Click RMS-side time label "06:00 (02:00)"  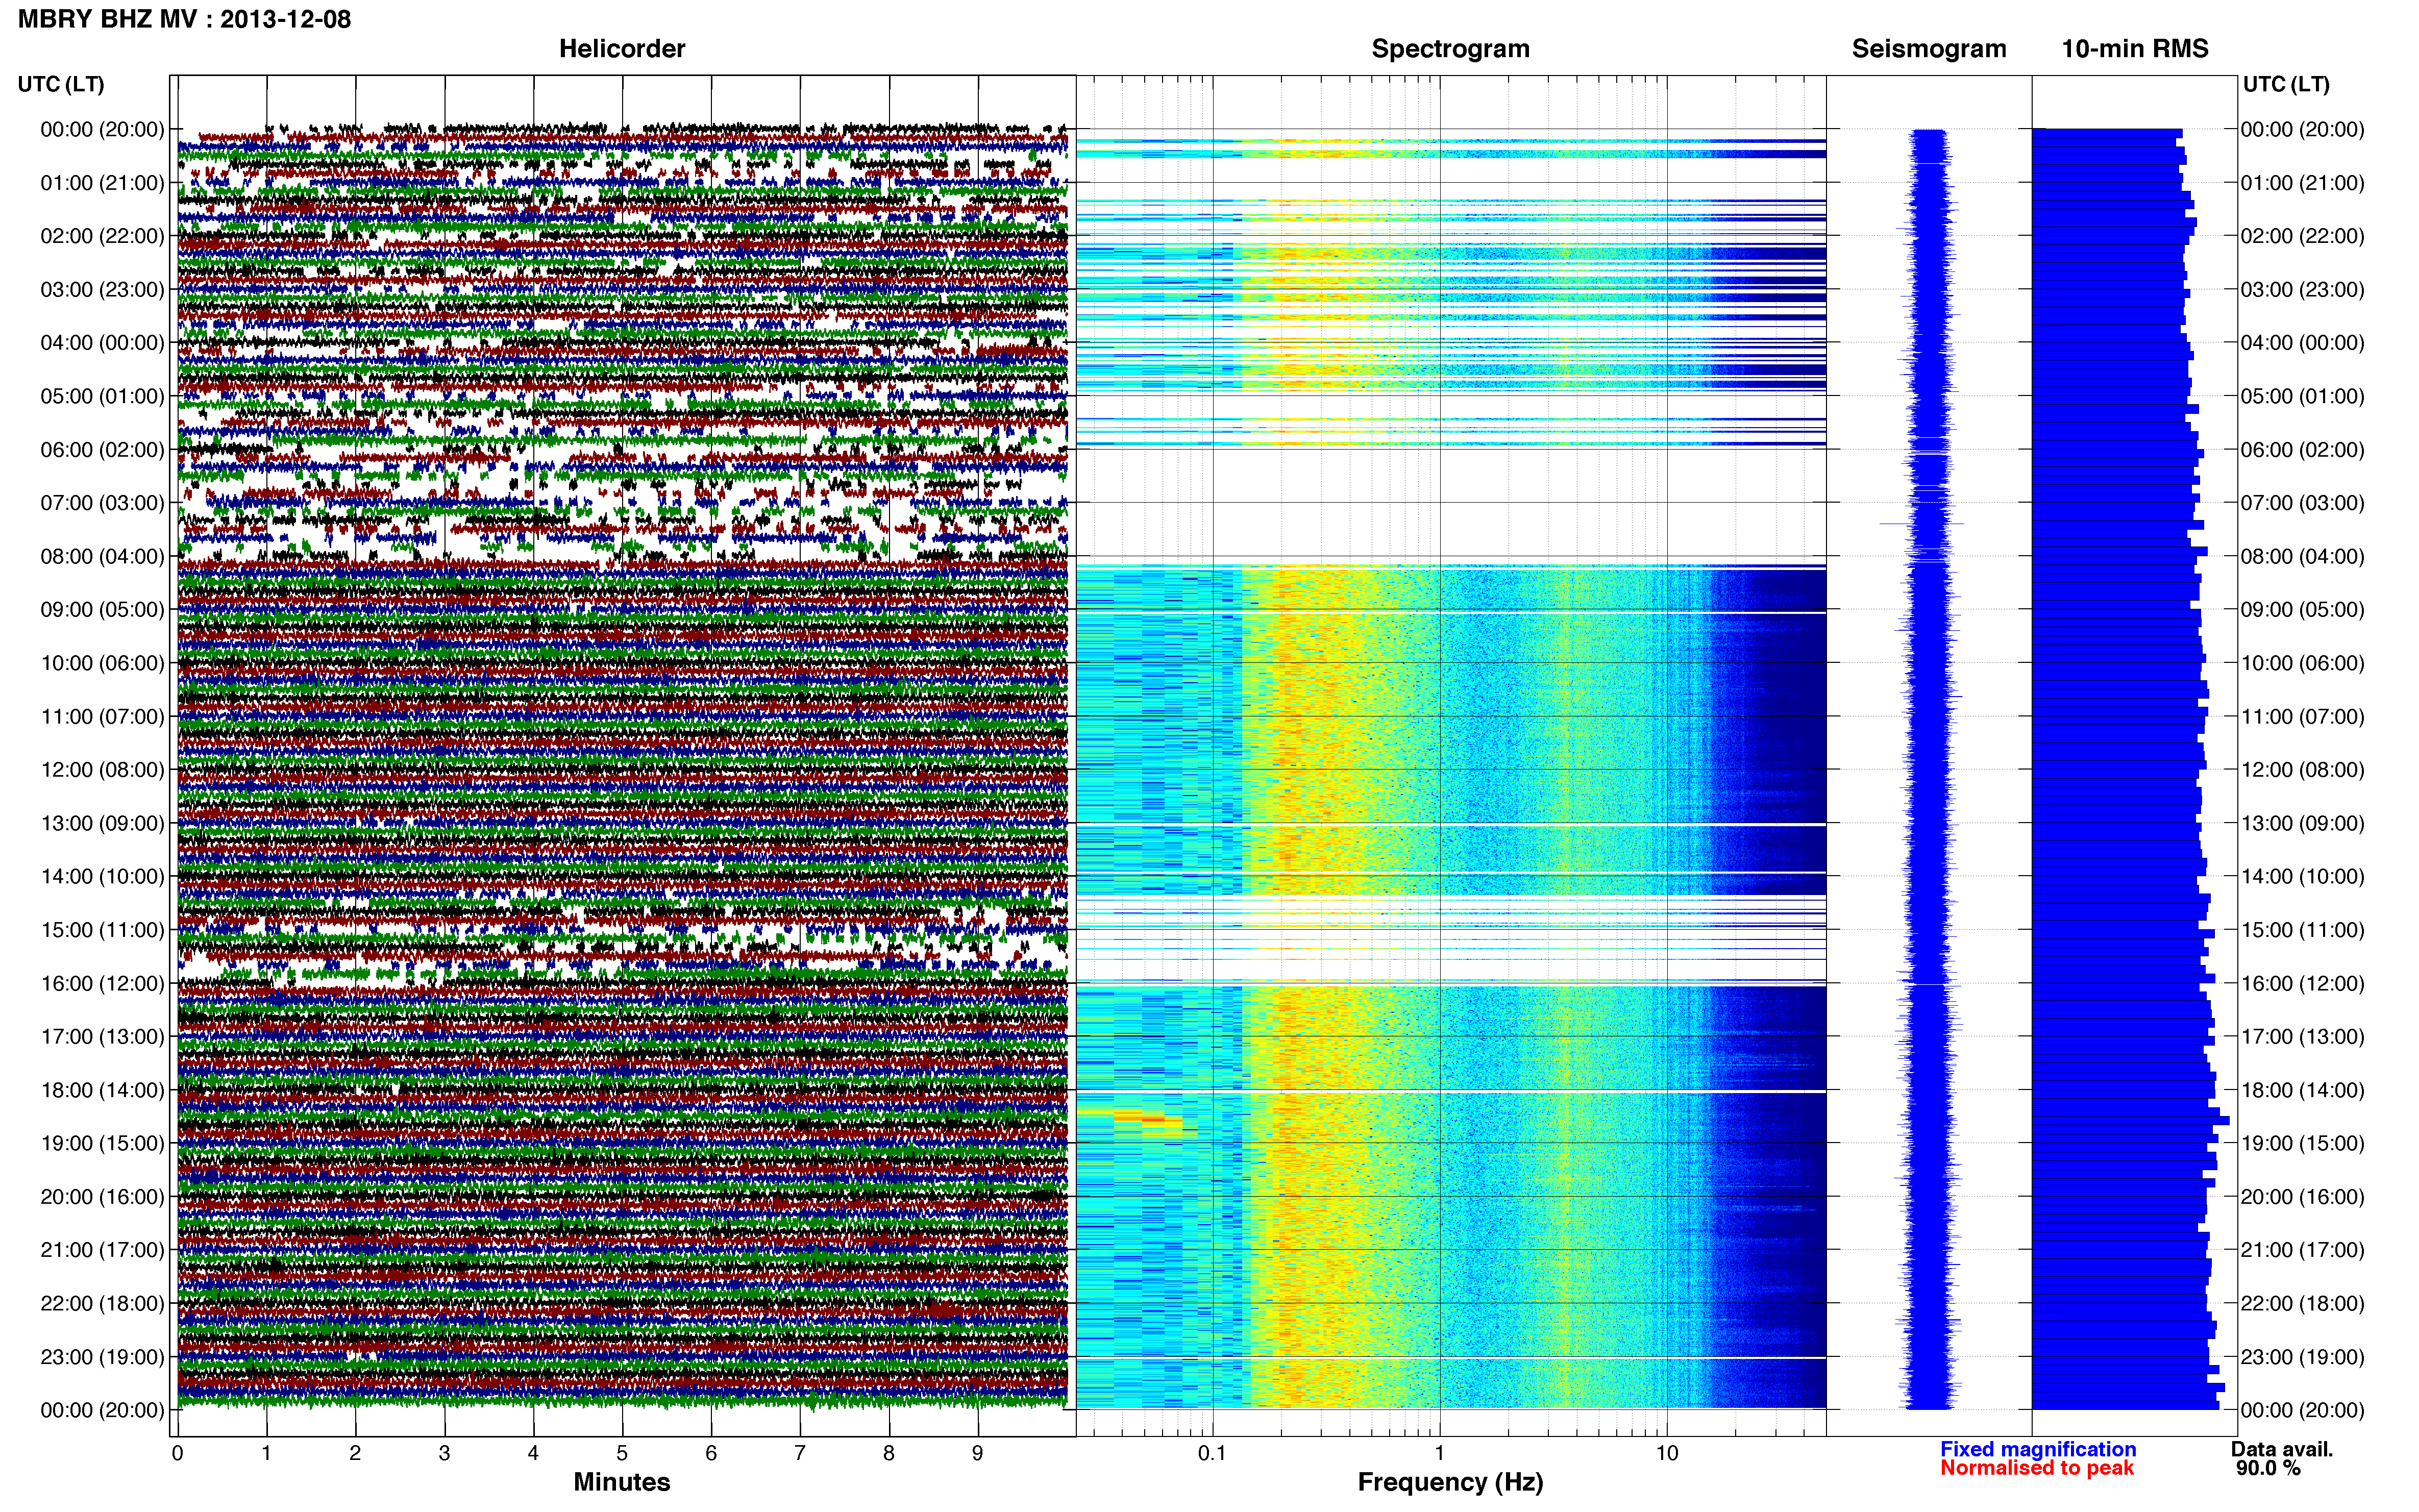pyautogui.click(x=2302, y=450)
